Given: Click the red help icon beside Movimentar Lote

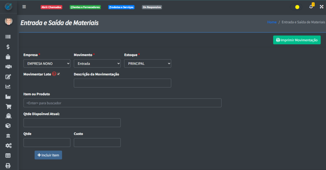Looking at the screenshot, I should click(x=54, y=74).
